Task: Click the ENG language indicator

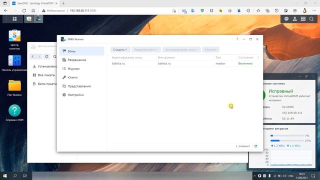Action: coord(291,175)
